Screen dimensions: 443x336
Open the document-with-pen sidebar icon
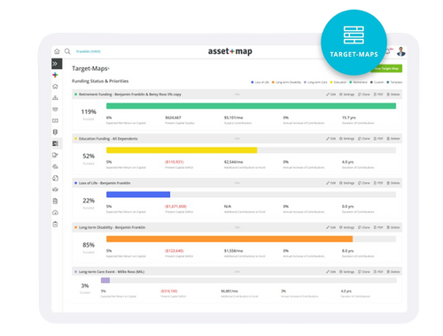tap(55, 155)
